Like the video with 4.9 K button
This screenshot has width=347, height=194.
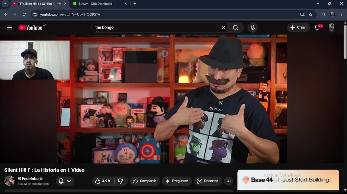click(x=103, y=181)
